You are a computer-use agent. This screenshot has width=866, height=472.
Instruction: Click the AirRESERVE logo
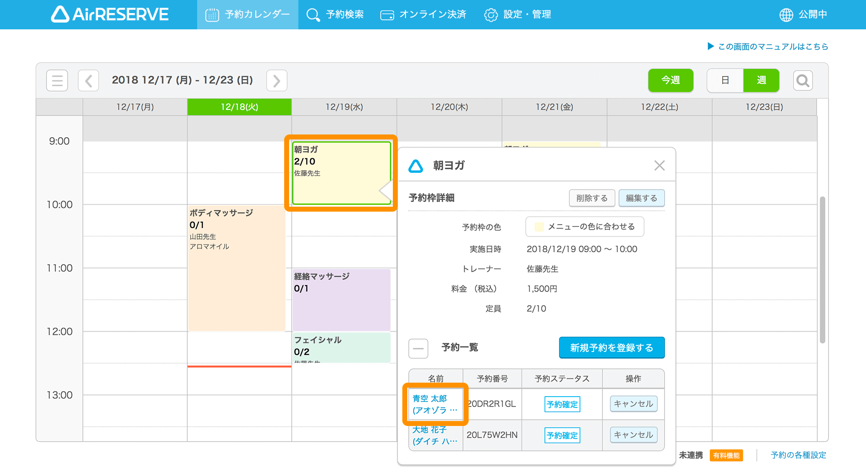coord(110,14)
